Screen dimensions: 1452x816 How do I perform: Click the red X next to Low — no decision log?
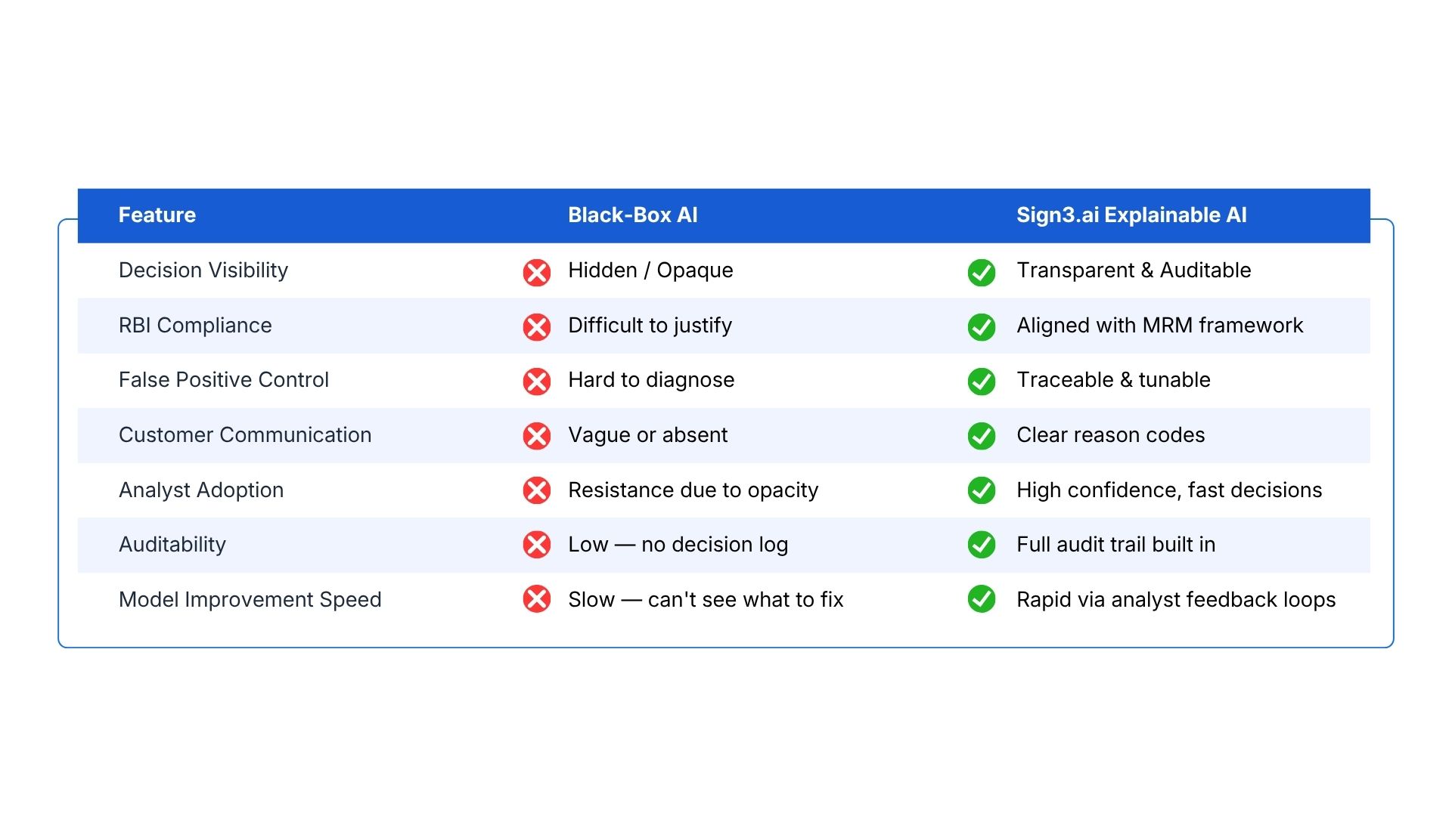pyautogui.click(x=537, y=545)
